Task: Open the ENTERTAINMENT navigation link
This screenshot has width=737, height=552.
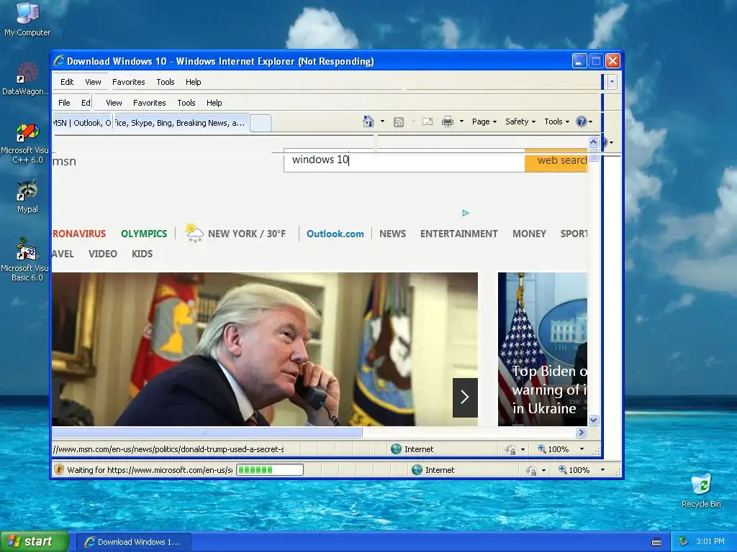Action: (x=458, y=234)
